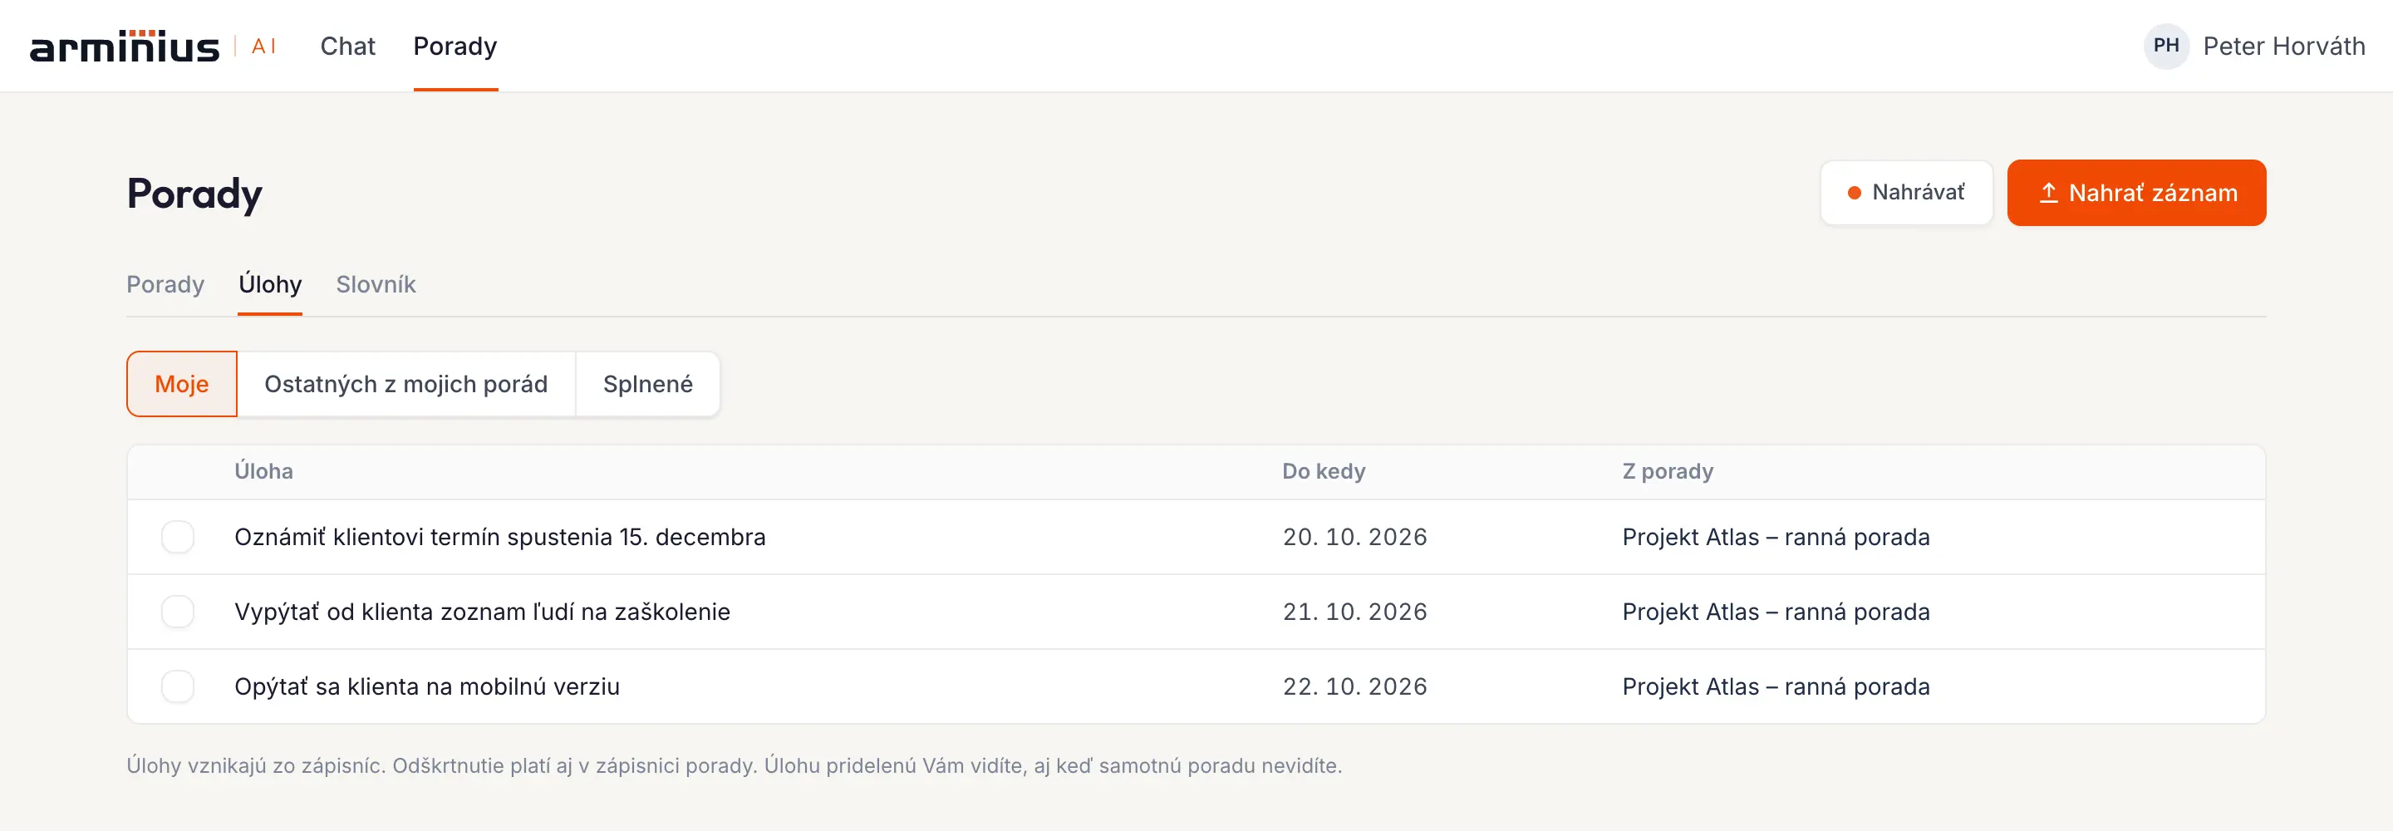Switch to the Porady sub-tab
The width and height of the screenshot is (2393, 831).
pyautogui.click(x=165, y=284)
